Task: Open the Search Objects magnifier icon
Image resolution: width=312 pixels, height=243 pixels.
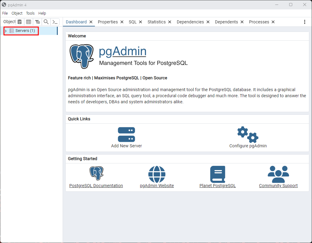Action: (46, 22)
